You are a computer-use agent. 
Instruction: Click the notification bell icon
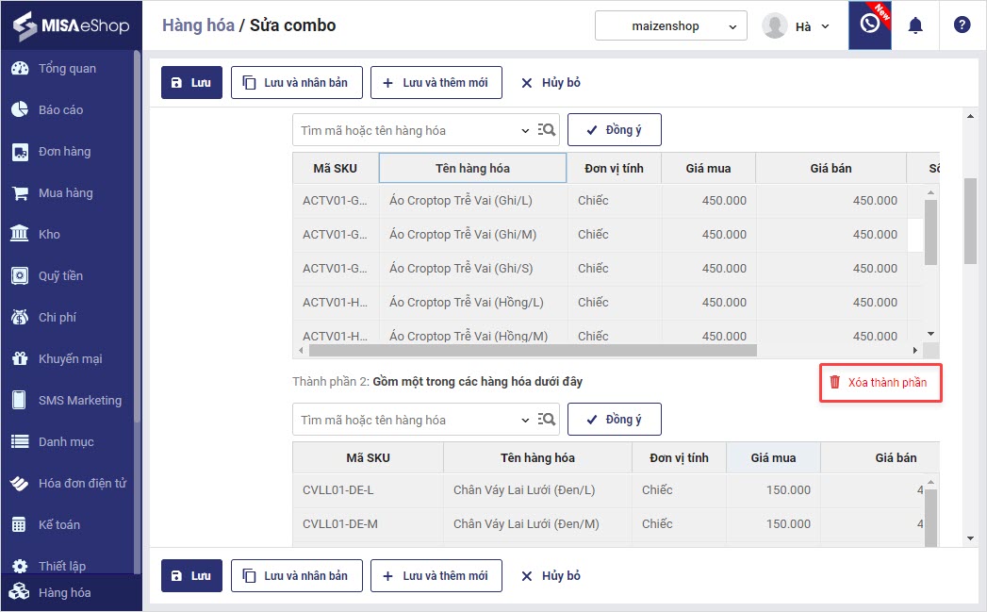(914, 25)
